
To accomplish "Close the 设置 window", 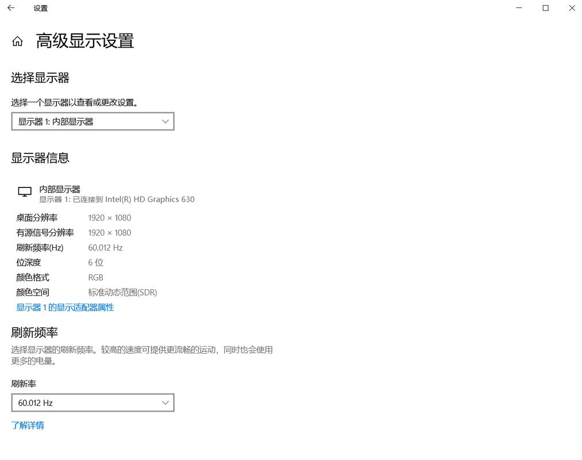I will [572, 8].
